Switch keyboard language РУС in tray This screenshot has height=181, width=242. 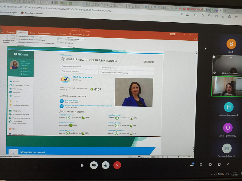pyautogui.click(x=227, y=174)
